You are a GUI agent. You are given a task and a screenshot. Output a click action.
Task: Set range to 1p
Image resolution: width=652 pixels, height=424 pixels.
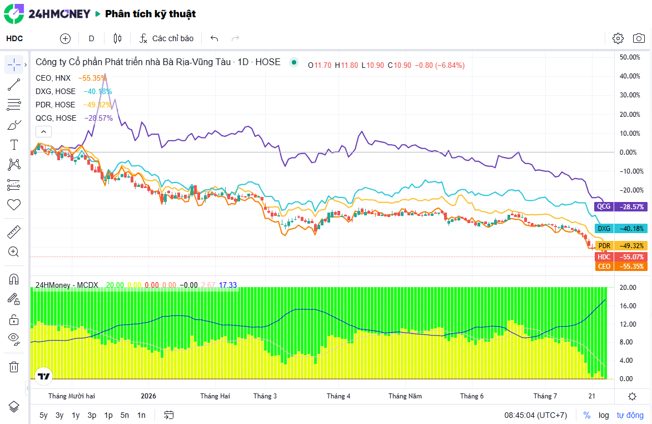(108, 415)
